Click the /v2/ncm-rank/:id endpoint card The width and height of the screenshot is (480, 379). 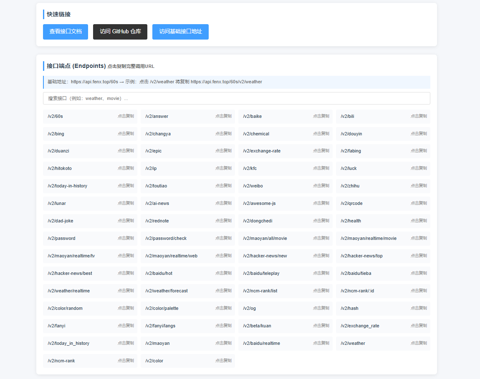click(x=383, y=291)
